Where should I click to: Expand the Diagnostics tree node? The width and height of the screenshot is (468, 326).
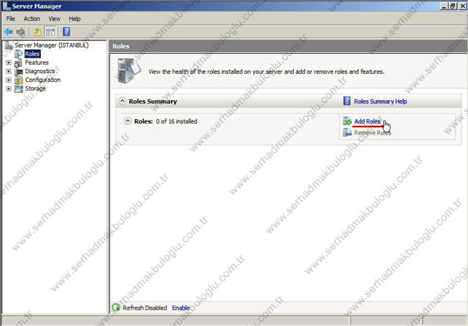click(8, 72)
